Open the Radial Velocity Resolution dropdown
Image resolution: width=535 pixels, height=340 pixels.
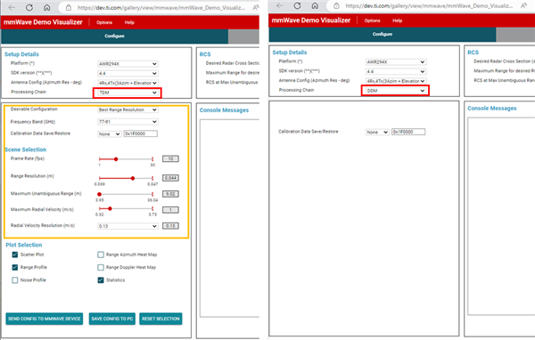(128, 226)
